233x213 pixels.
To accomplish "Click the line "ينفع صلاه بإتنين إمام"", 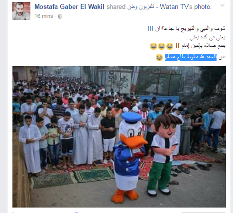I will 201,46.
